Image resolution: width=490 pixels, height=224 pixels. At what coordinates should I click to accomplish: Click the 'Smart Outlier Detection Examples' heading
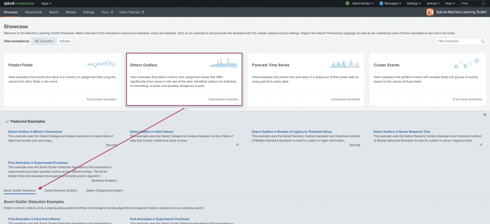(x=34, y=202)
